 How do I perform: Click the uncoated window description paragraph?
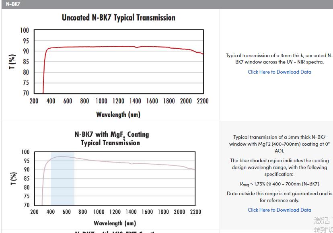[279, 59]
